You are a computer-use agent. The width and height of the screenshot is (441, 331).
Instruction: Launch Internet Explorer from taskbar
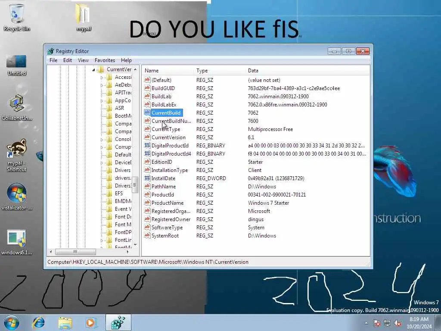[x=38, y=322]
